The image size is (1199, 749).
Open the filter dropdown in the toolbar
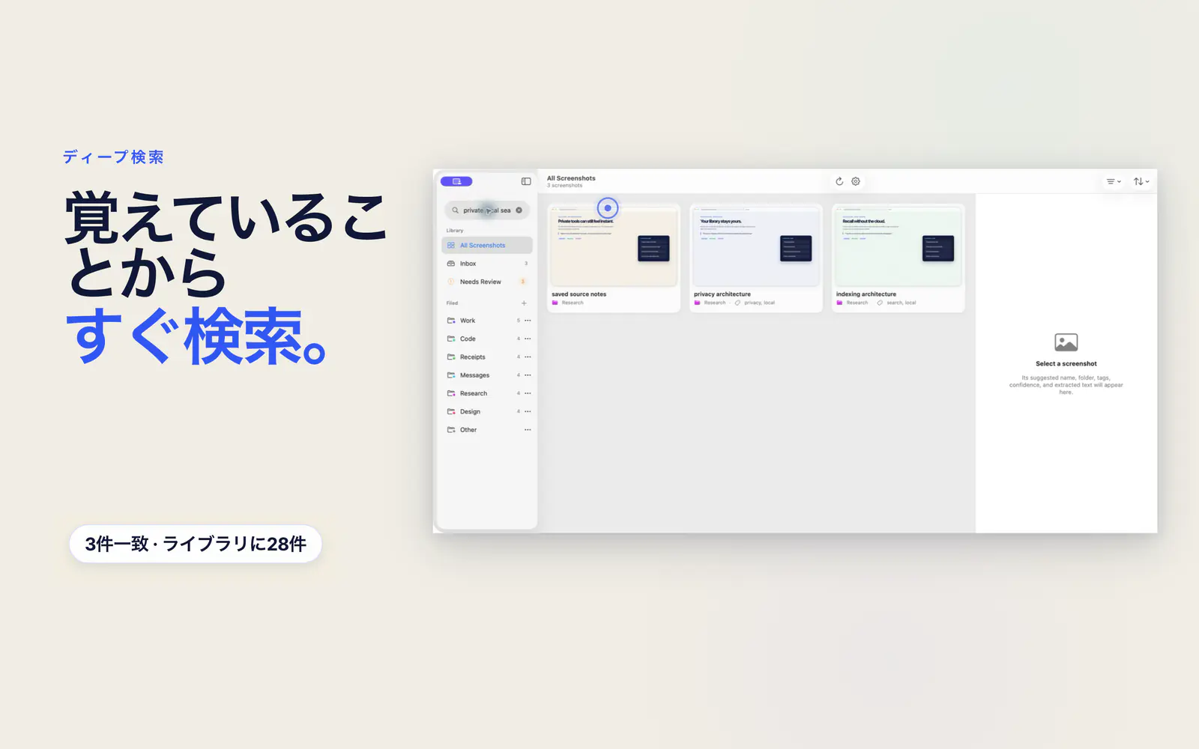coord(1114,181)
